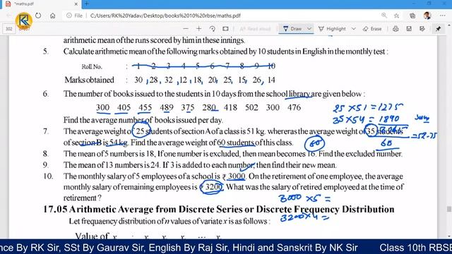Click the value 476 in question 6
The width and height of the screenshot is (452, 254).
294,107
